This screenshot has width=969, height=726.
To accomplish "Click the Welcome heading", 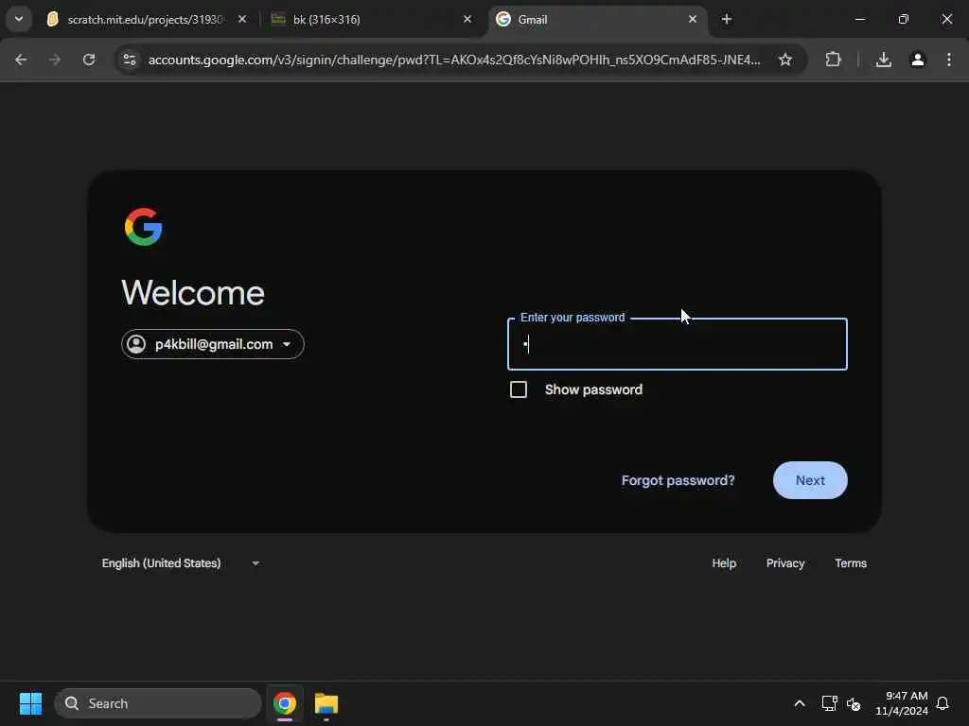I will 193,293.
